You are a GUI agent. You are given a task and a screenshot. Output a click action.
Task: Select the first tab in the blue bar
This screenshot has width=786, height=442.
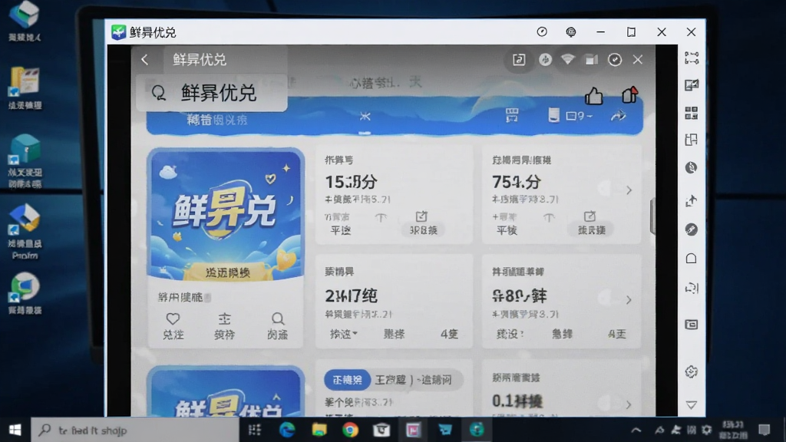click(x=217, y=120)
